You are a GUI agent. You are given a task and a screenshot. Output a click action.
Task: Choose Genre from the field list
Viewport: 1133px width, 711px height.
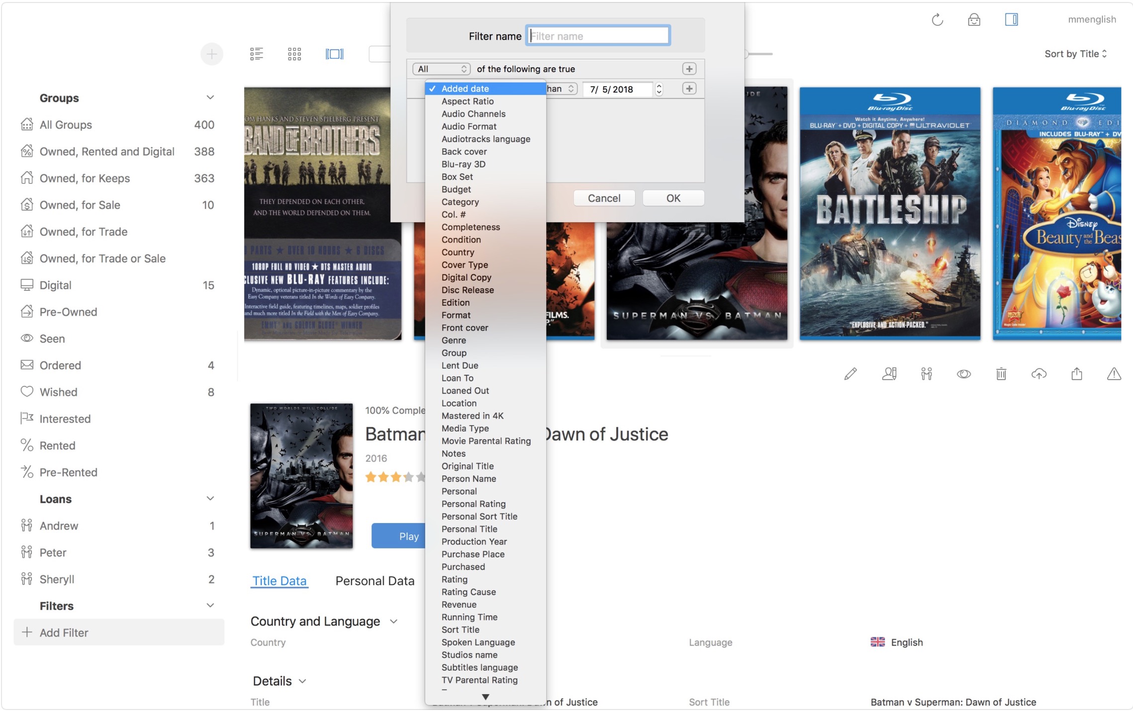(454, 340)
